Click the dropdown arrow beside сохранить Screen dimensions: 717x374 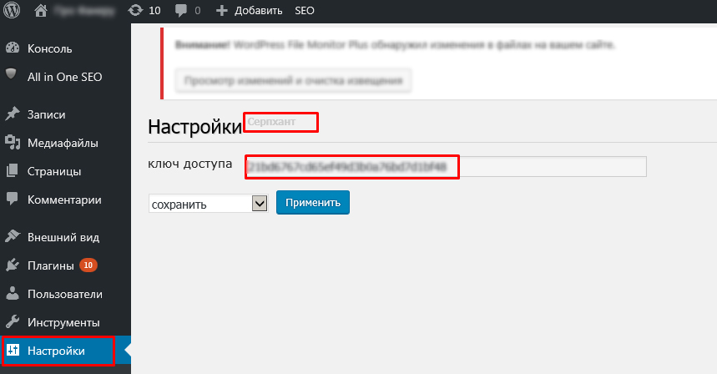pos(259,204)
